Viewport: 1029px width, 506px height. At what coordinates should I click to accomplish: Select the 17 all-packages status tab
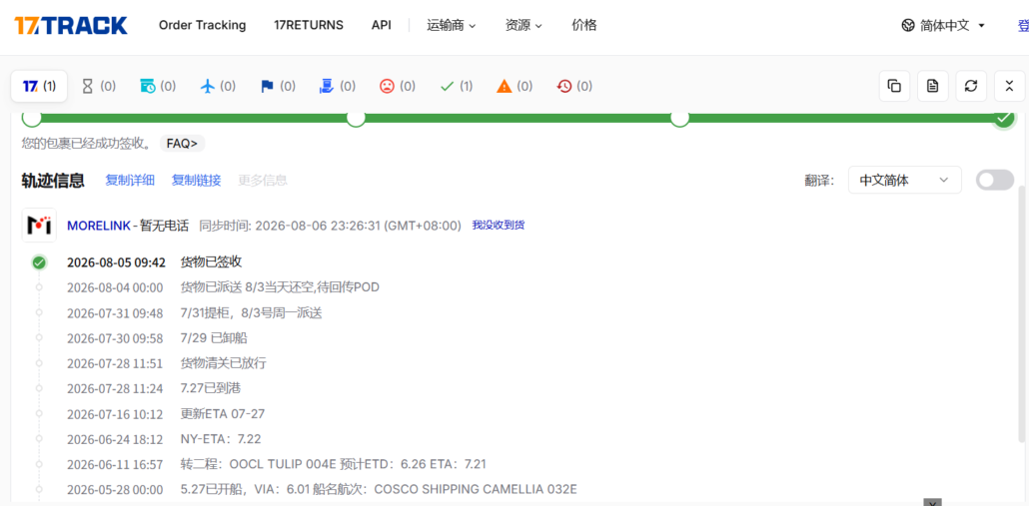[x=39, y=86]
